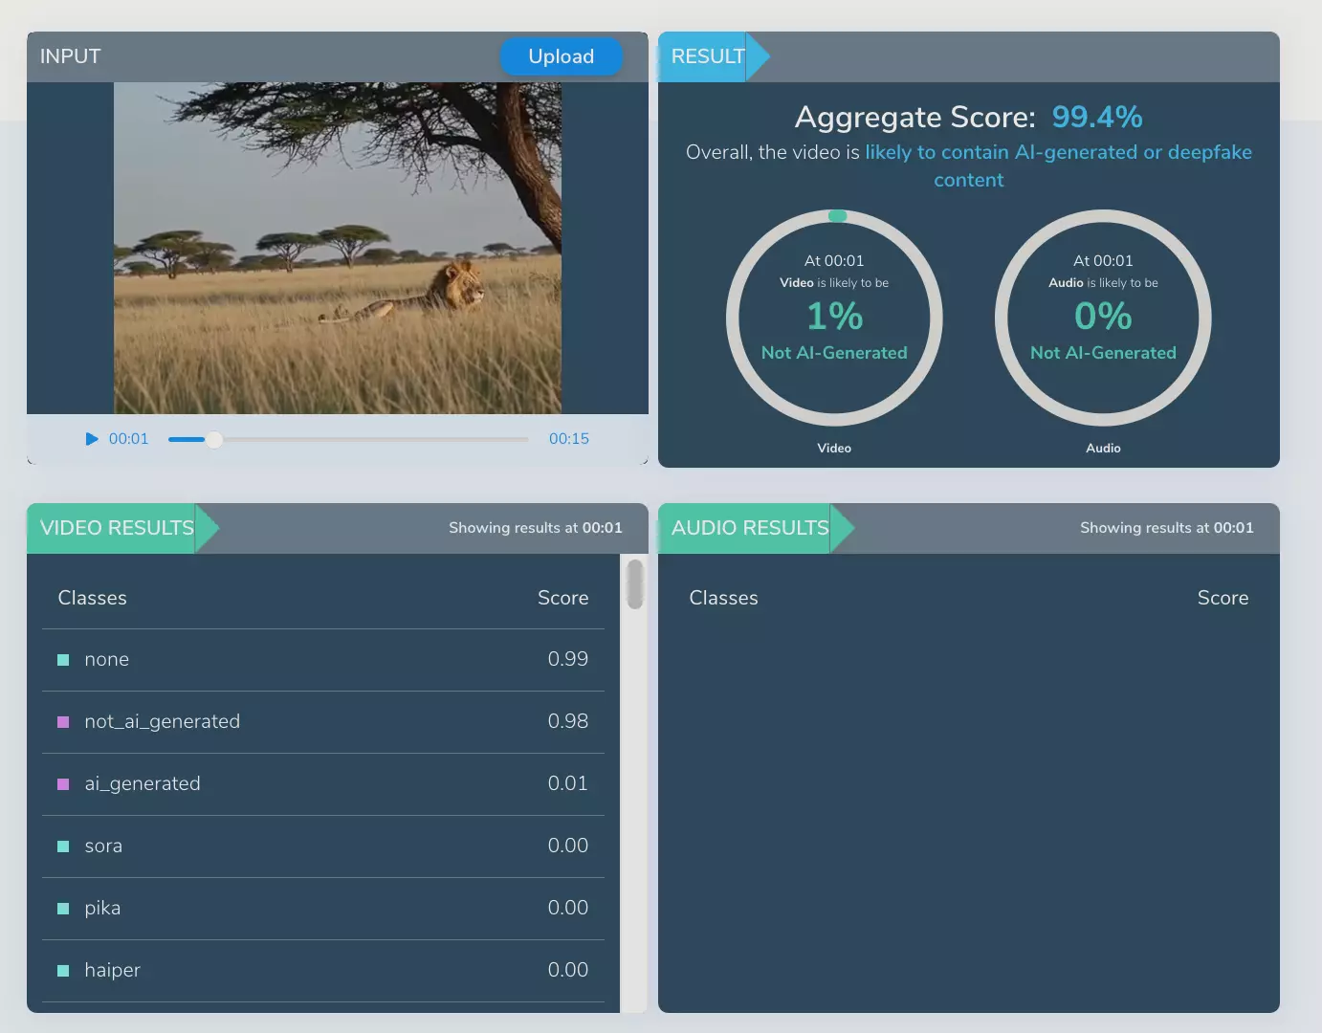Click the 'not_ai_generated' class row
Screen dimensions: 1322x1033
click(x=323, y=722)
